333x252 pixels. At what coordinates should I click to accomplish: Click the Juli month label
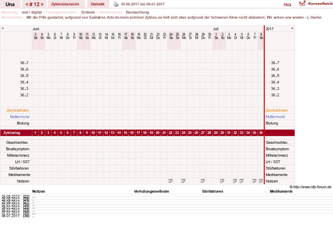click(x=216, y=29)
